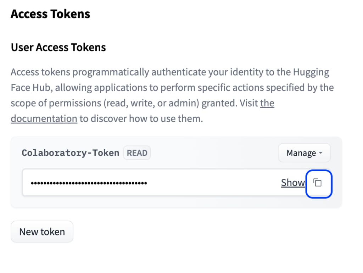Open the Manage dropdown menu
The width and height of the screenshot is (363, 273).
pos(304,153)
